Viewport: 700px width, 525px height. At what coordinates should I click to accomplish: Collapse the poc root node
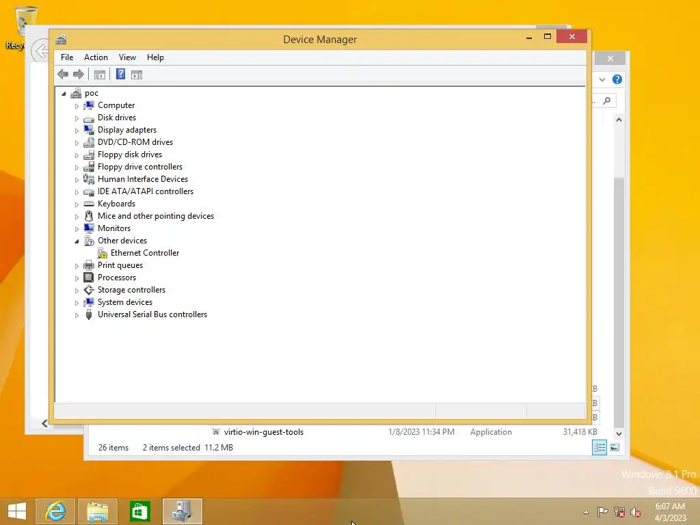pos(64,94)
